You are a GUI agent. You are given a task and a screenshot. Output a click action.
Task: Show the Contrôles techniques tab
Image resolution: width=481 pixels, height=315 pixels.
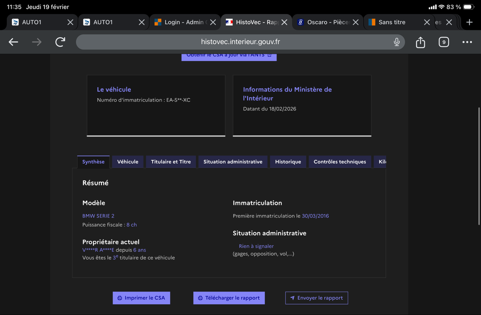pos(340,162)
